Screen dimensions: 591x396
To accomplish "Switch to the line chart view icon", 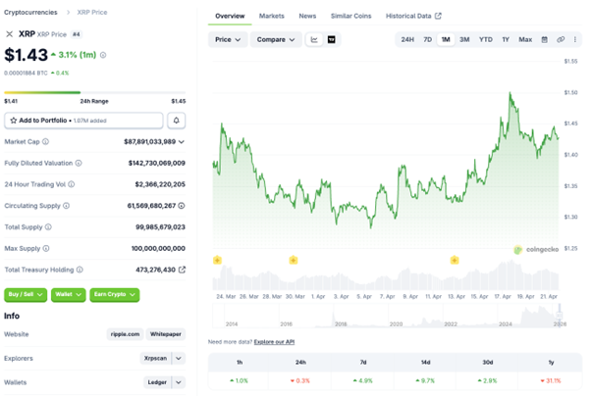I will (314, 39).
